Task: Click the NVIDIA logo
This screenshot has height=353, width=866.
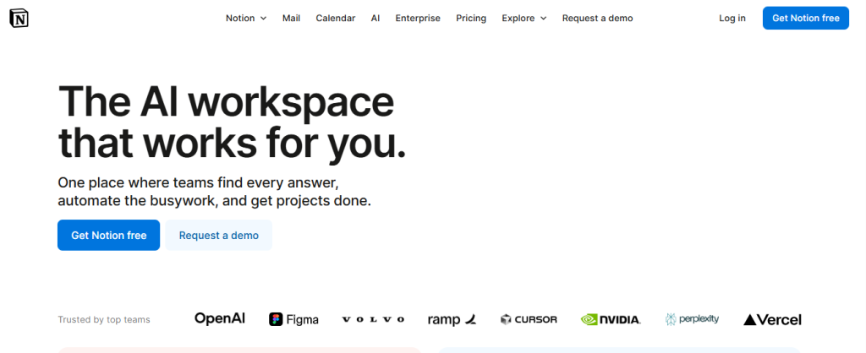Action: pos(611,319)
